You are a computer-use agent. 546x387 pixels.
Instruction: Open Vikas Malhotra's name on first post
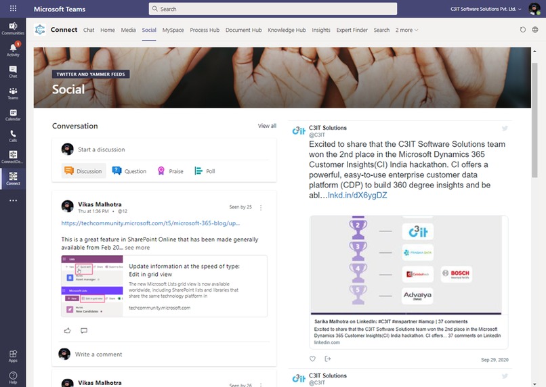tap(100, 204)
